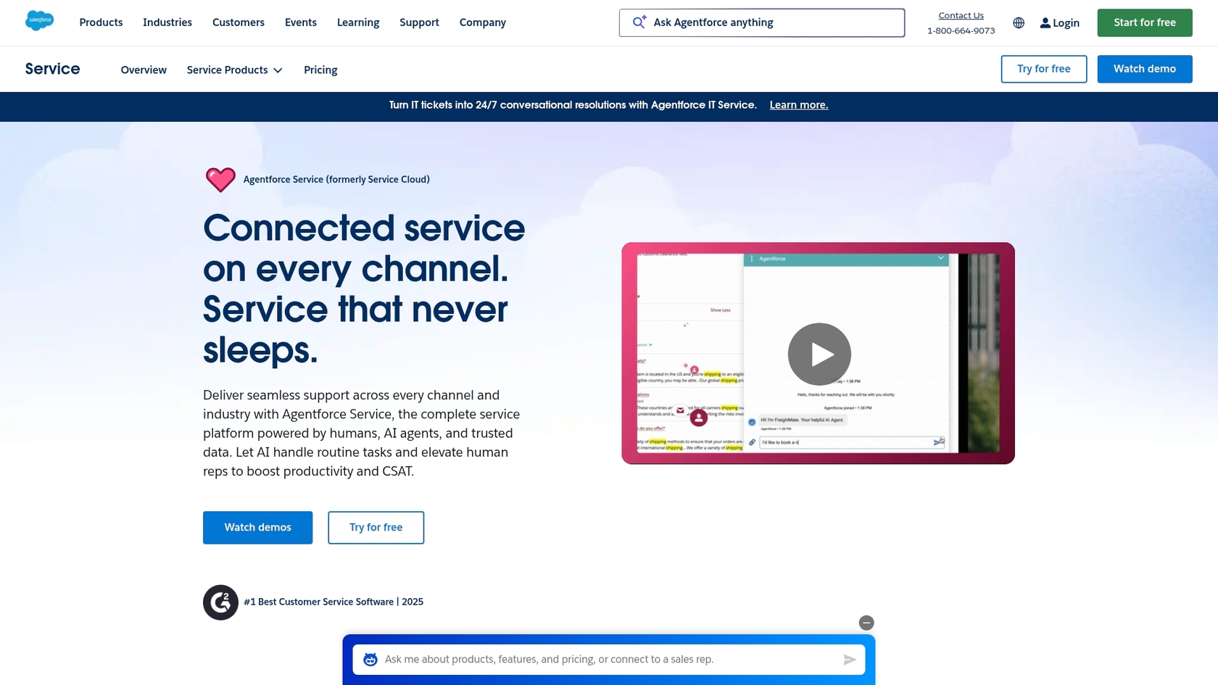Screen dimensions: 1218x685
Task: Switch to the Pricing tab
Action: [320, 70]
